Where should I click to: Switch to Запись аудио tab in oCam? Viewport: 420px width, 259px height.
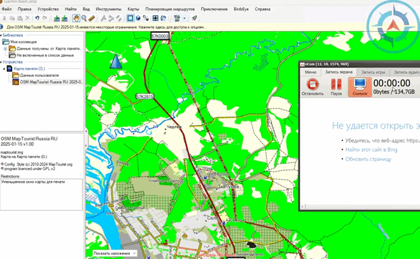pyautogui.click(x=406, y=72)
